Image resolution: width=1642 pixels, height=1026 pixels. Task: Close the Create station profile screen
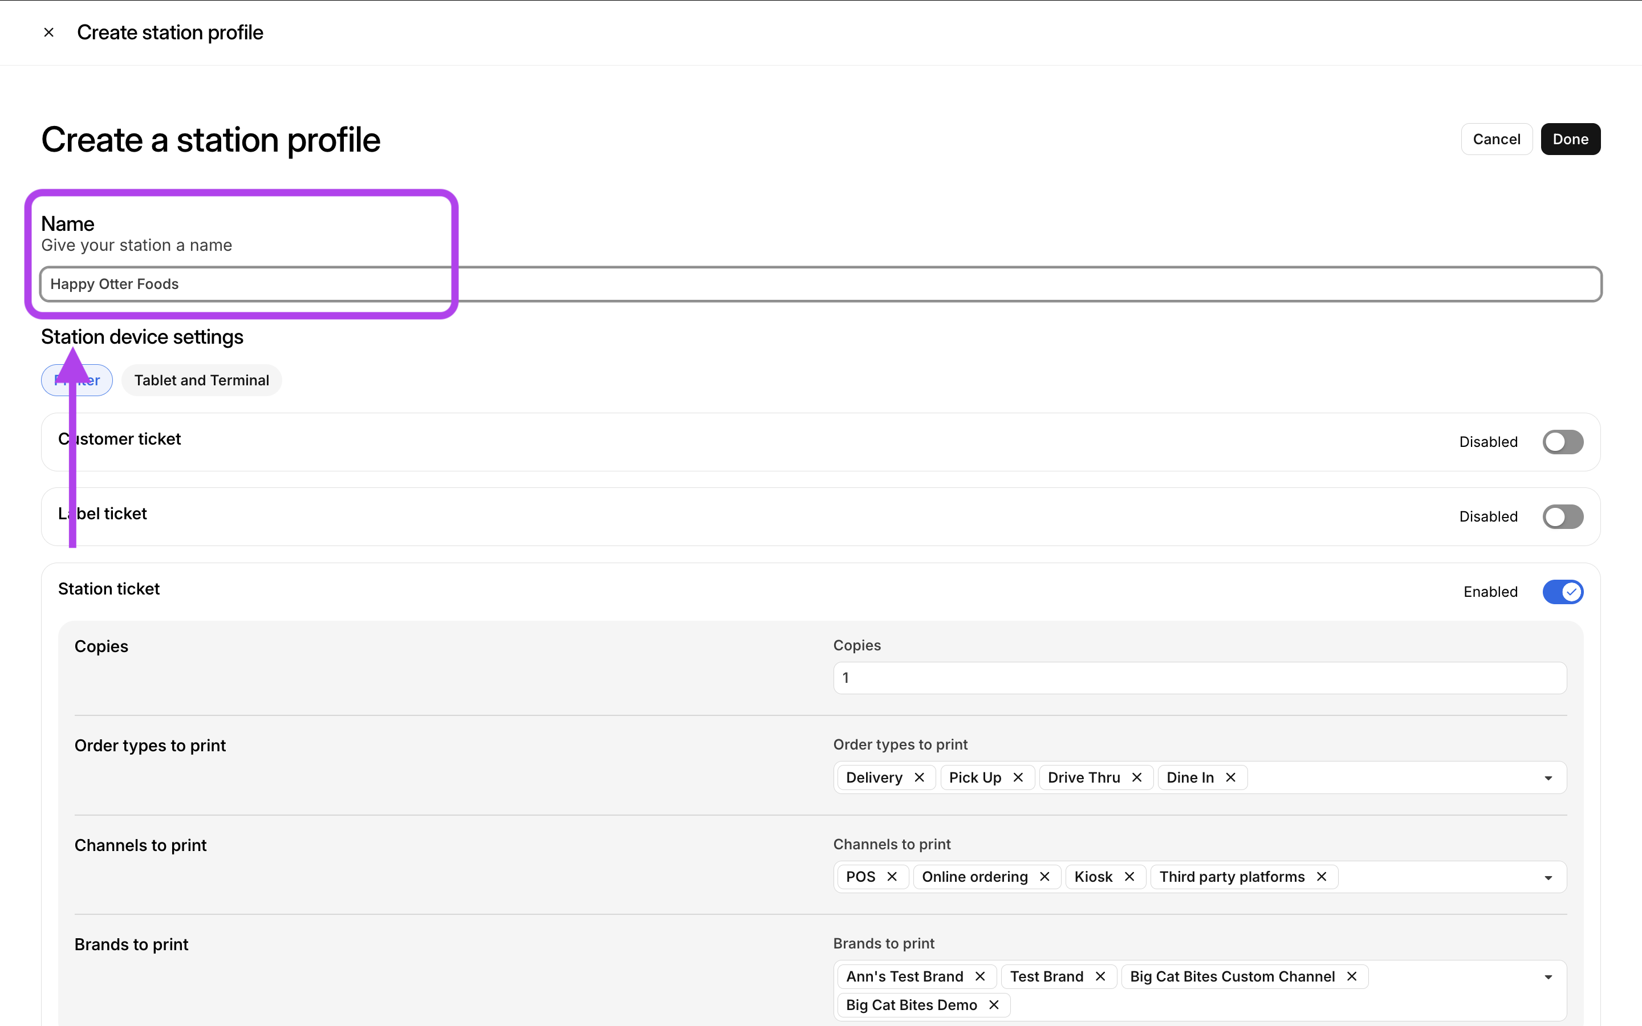coord(49,32)
